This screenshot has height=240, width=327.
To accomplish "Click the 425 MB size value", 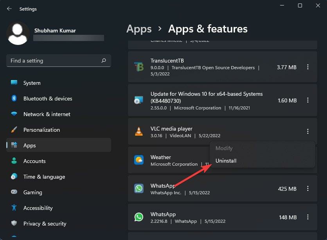I will pos(287,189).
